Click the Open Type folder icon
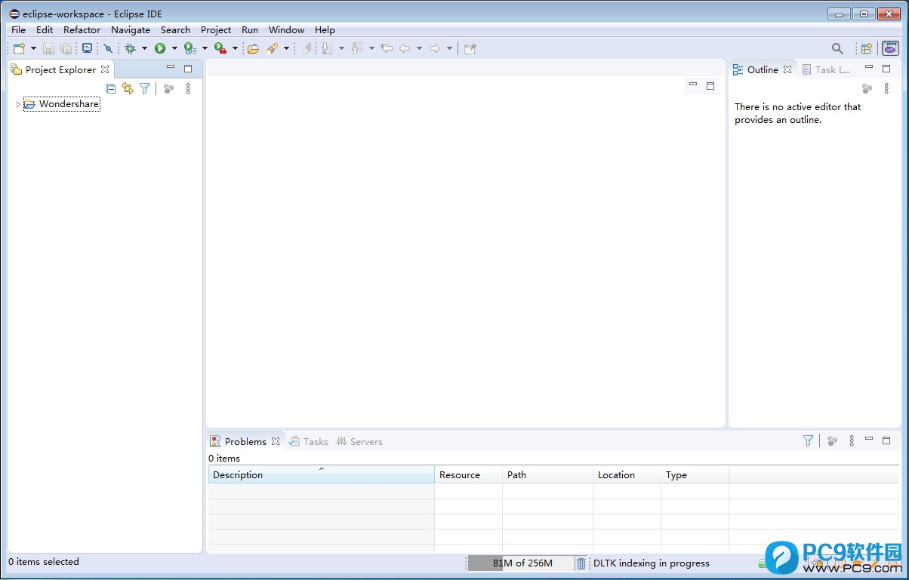Image resolution: width=909 pixels, height=580 pixels. 253,48
